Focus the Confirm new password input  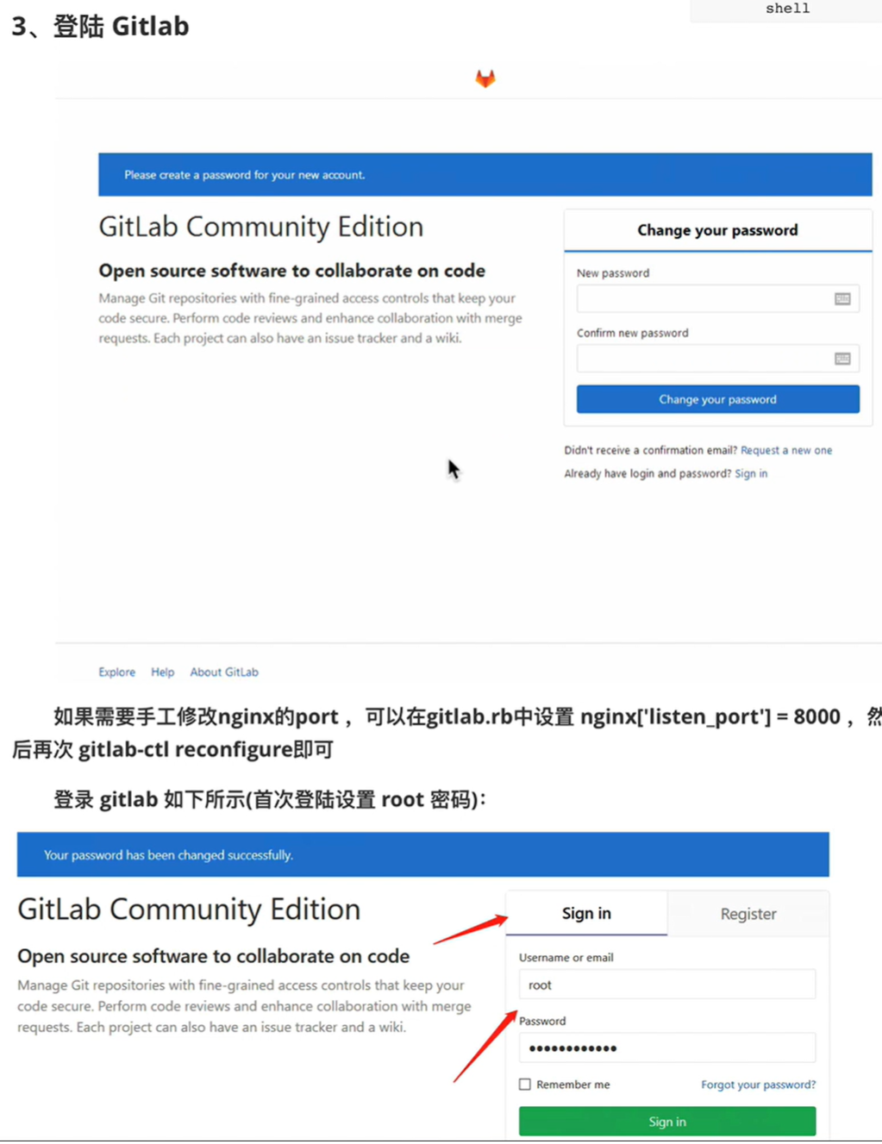pyautogui.click(x=717, y=359)
